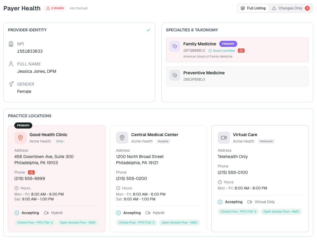Screen dimensions: 317x240
Task: Click the gender symbol icon in Provider Identity
Action: click(x=11, y=84)
